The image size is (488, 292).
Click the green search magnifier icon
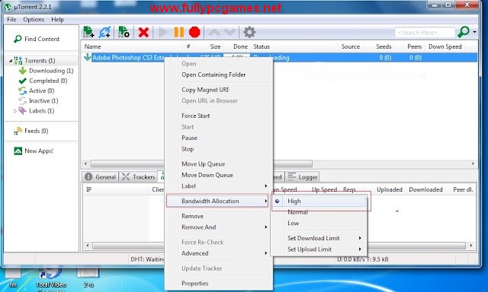(464, 32)
